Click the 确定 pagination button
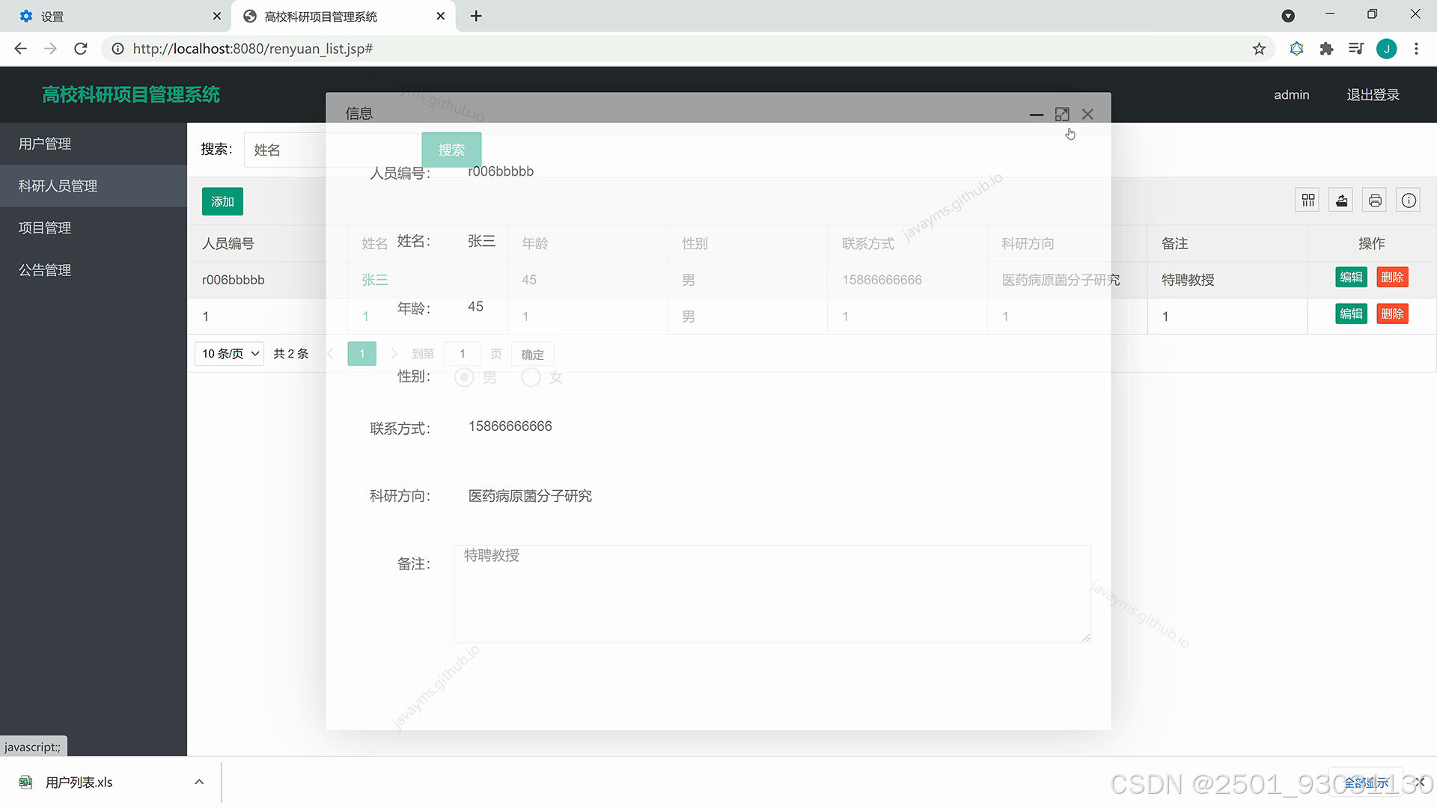This screenshot has height=808, width=1437. (532, 354)
